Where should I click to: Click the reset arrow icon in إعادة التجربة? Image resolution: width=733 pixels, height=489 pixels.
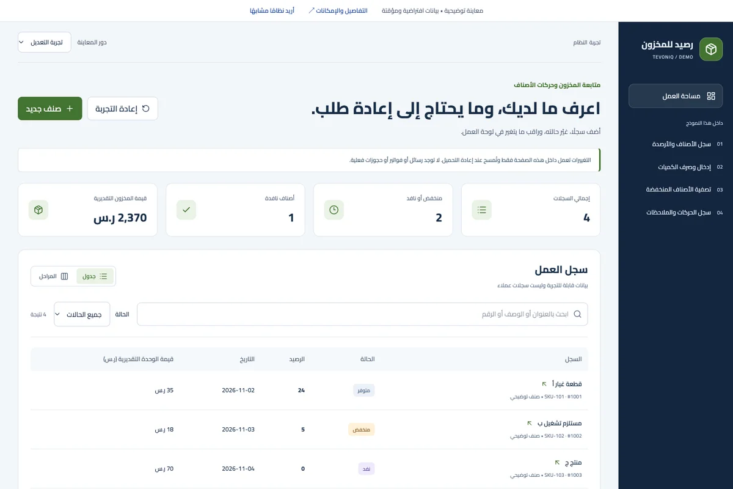tap(145, 108)
